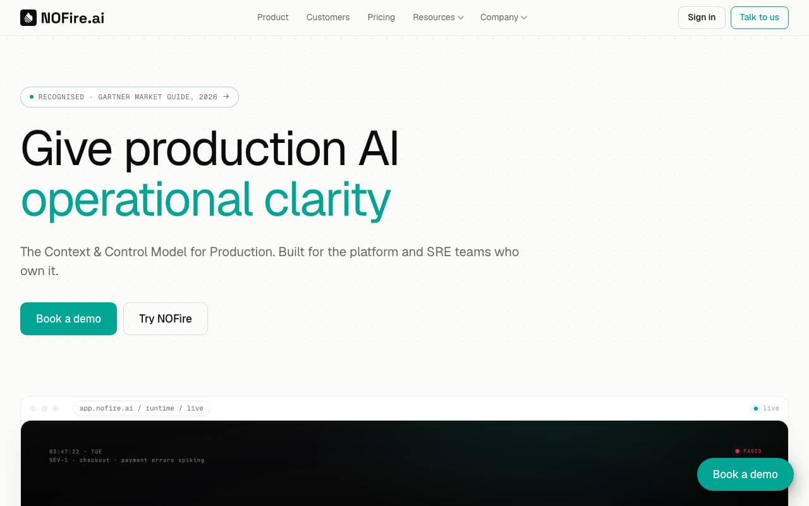
Task: Open the Gartner Market Guide badge
Action: pos(130,97)
